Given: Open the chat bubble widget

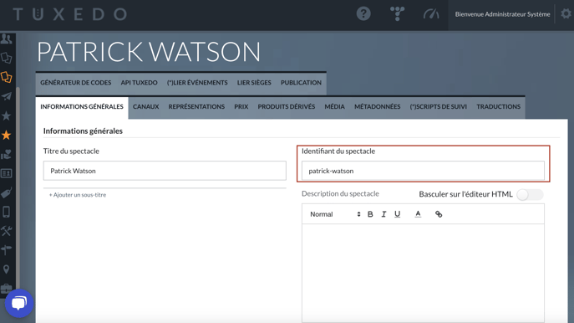Looking at the screenshot, I should pos(19,303).
